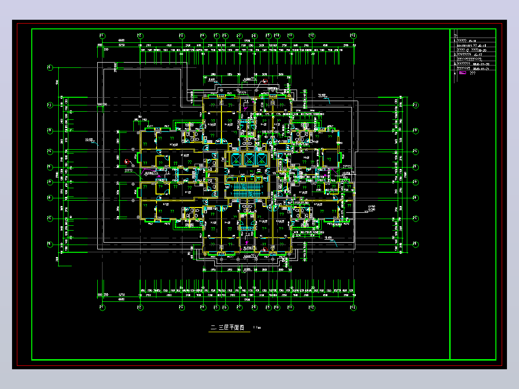Pick the DT1 elevator car symbol

(x=236, y=159)
